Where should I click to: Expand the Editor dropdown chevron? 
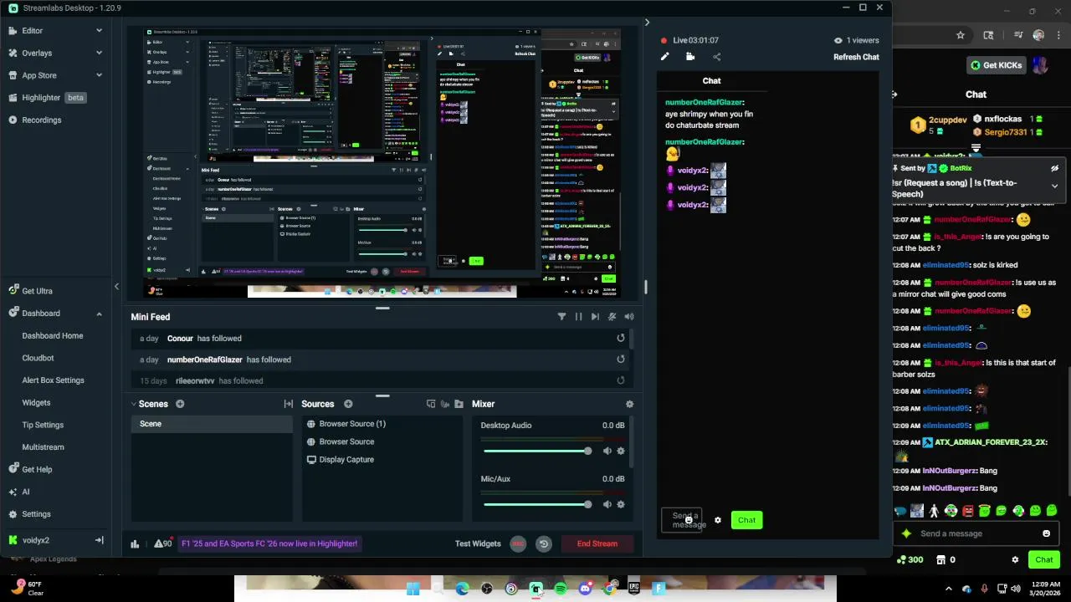[99, 31]
